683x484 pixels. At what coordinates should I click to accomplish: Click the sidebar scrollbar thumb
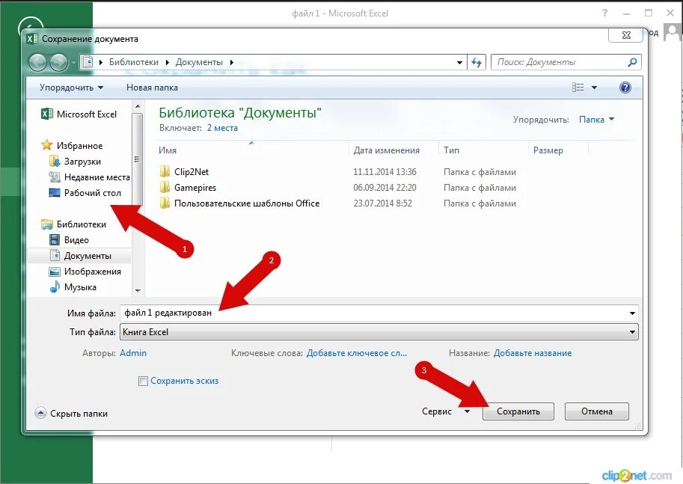[137, 159]
